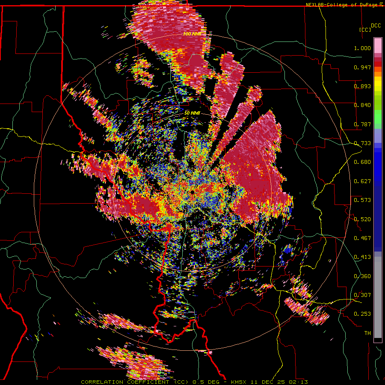Screen dimensions: 385x385
Task: Click the CORRELATION COEFFICIENT (CC) caption text
Action: pos(134,382)
